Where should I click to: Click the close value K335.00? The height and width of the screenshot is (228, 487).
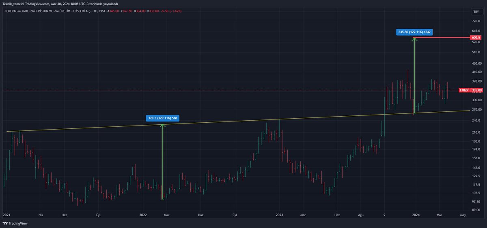pos(153,11)
